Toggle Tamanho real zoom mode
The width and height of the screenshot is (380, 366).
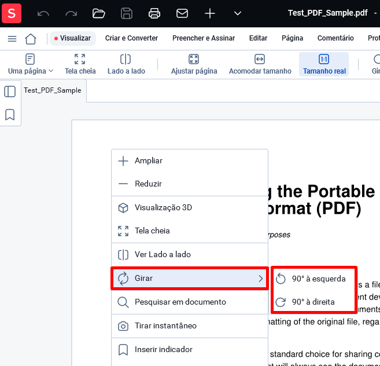click(324, 64)
